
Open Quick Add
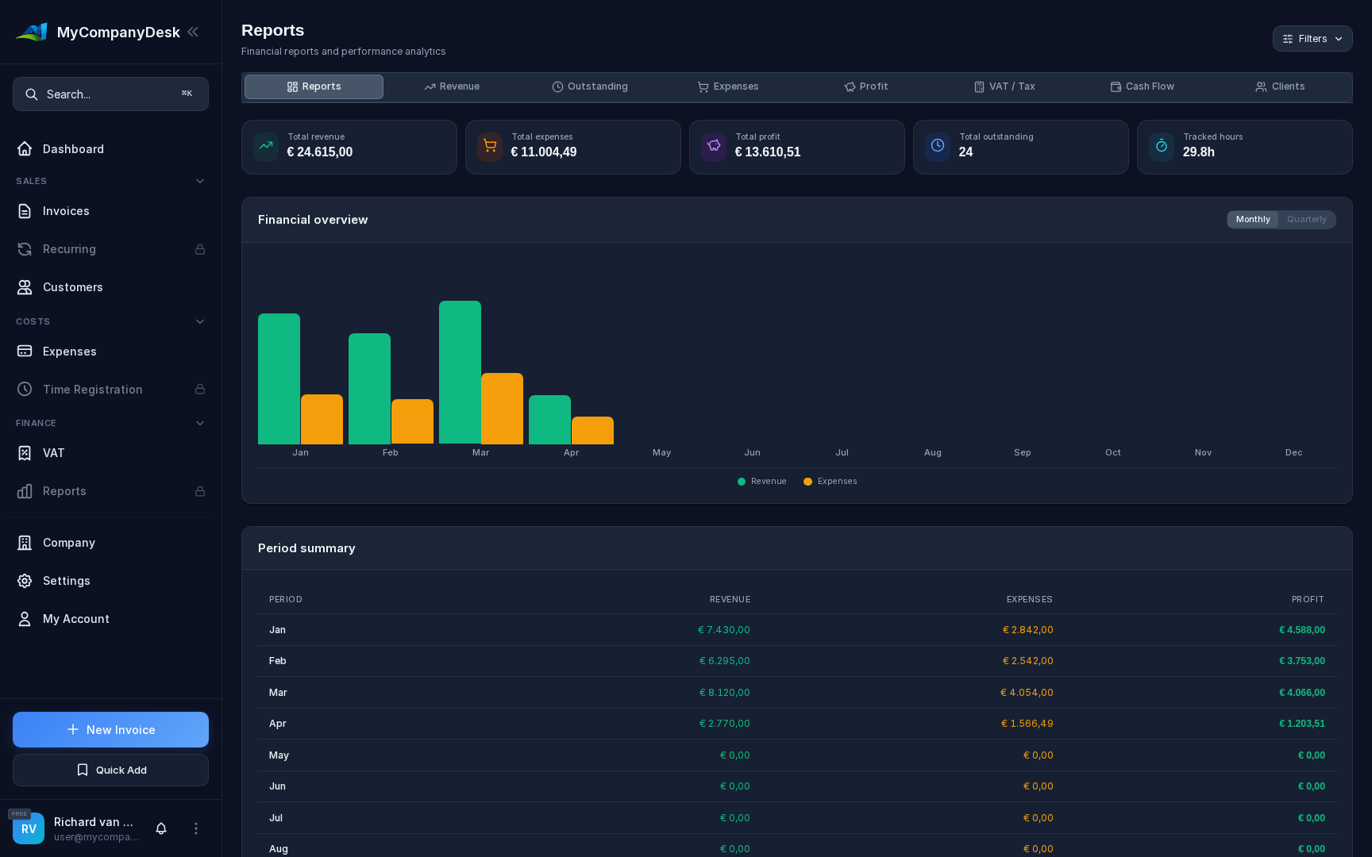[110, 770]
